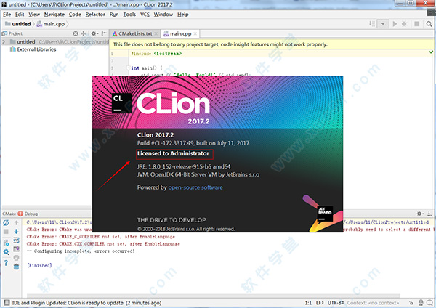
Task: Open the File menu
Action: coord(7,15)
